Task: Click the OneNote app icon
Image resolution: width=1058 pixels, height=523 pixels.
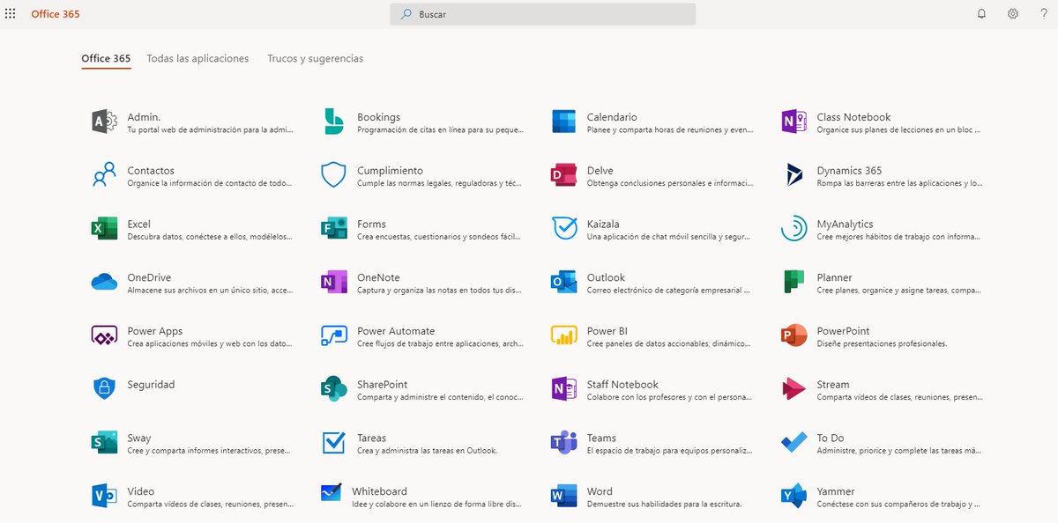Action: click(333, 283)
